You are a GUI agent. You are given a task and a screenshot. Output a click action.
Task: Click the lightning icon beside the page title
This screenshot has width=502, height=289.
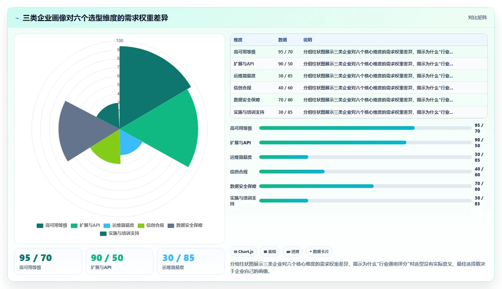tap(17, 18)
